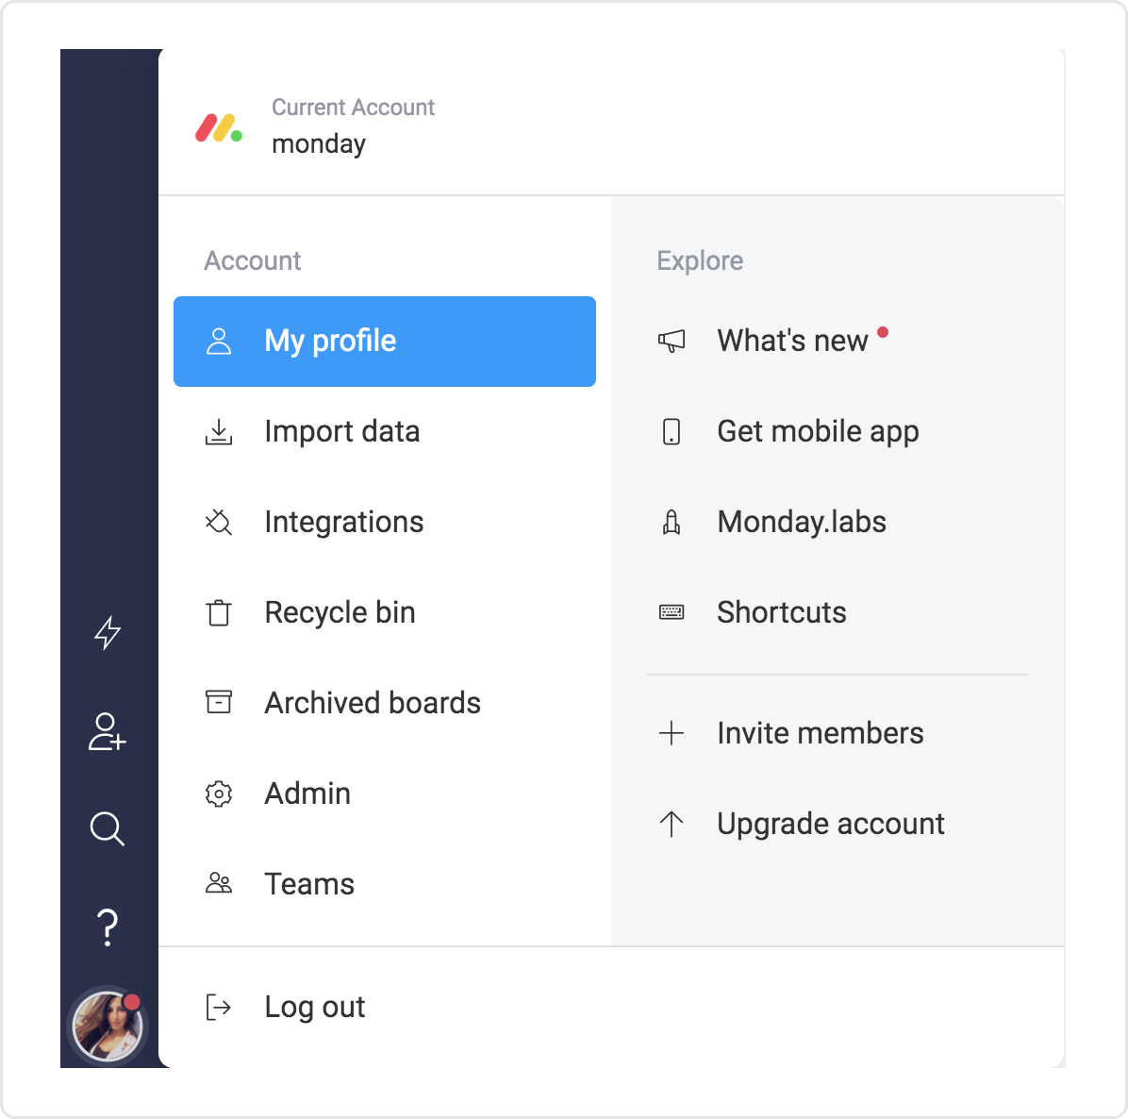Click the Explore section heading
The width and height of the screenshot is (1128, 1119).
tap(700, 260)
